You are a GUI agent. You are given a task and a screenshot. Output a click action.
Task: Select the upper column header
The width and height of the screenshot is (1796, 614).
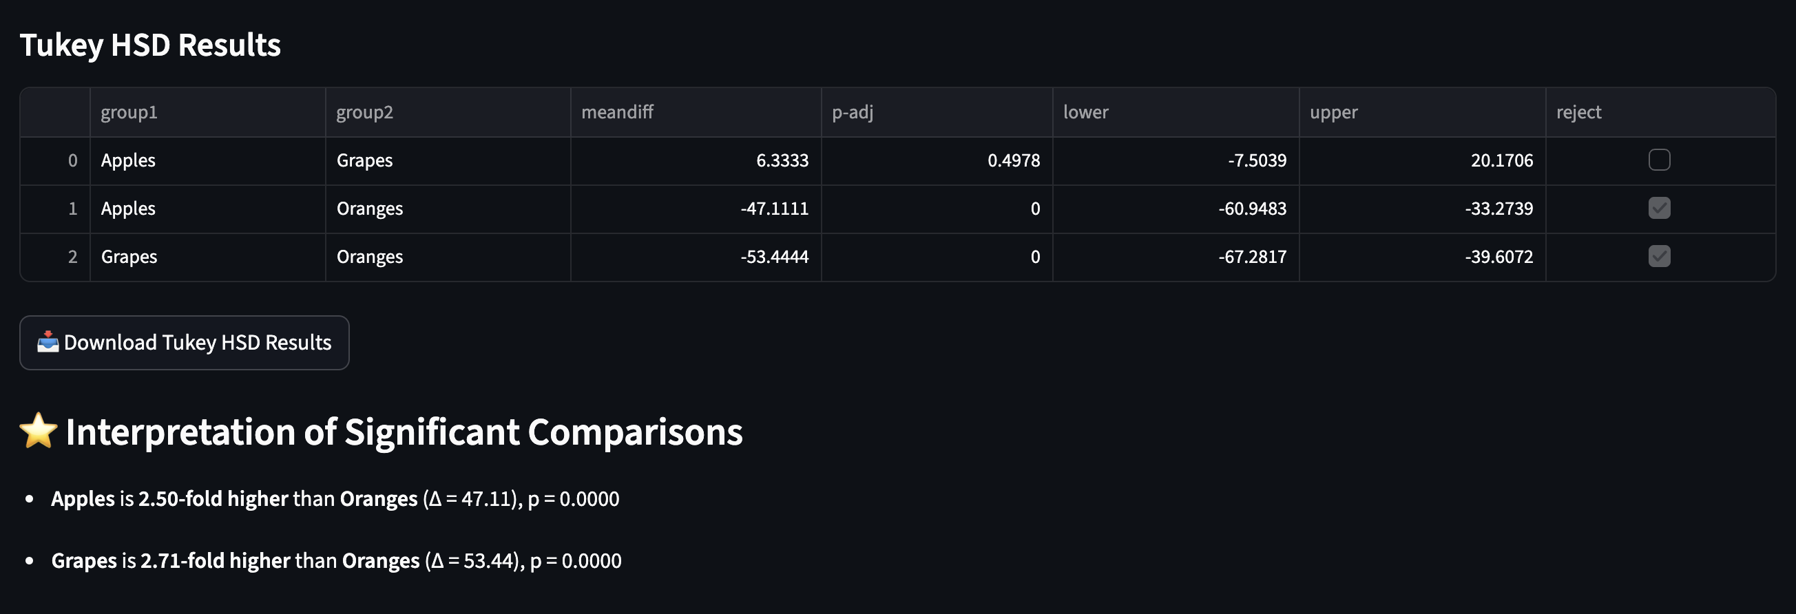coord(1422,112)
